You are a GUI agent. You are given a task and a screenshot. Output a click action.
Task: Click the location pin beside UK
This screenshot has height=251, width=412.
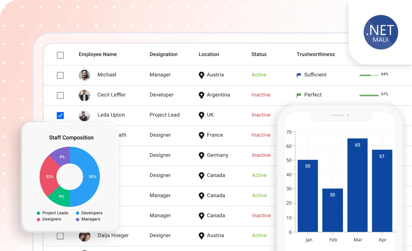pos(201,116)
